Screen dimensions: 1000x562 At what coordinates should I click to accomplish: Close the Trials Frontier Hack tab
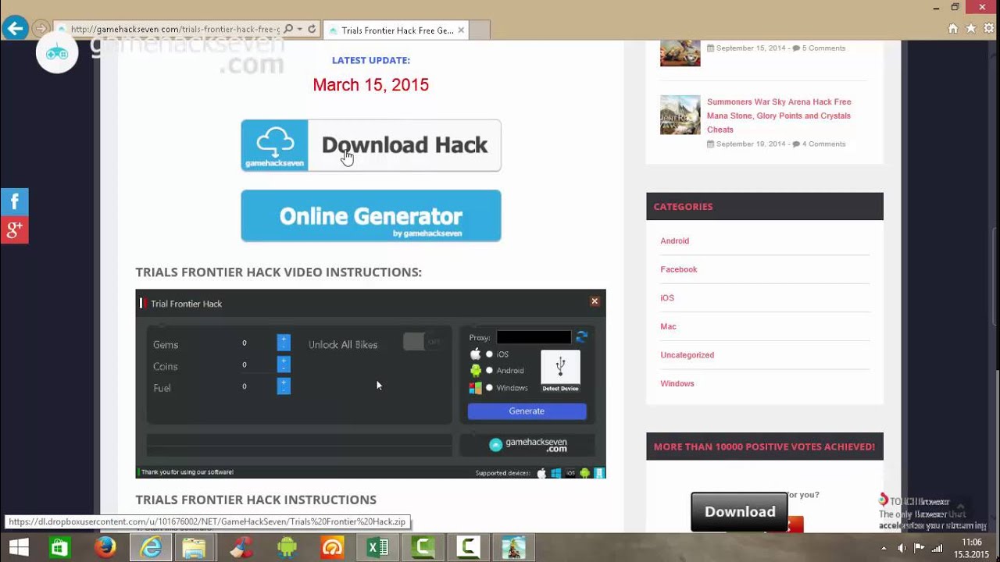pyautogui.click(x=461, y=30)
